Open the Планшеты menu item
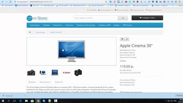The height and width of the screenshot is (103, 183). coord(69,25)
